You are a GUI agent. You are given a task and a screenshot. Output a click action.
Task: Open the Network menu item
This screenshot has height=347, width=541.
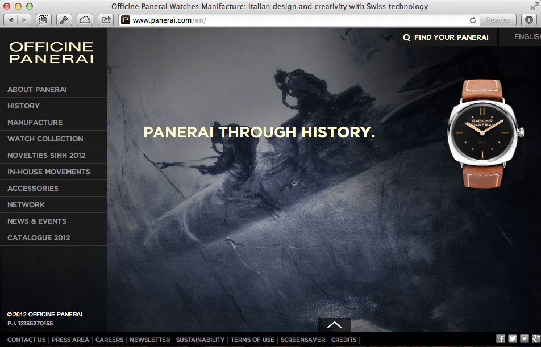tap(53, 205)
